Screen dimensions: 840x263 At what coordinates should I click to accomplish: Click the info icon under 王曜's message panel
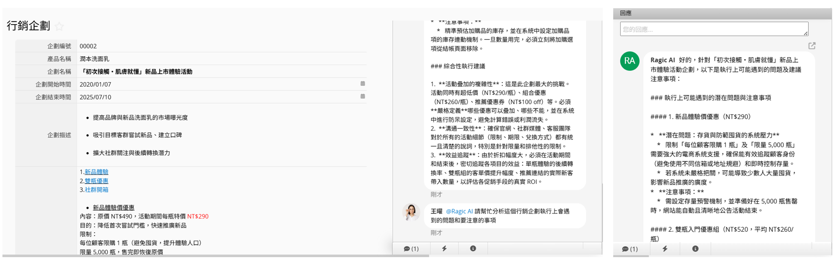pyautogui.click(x=473, y=248)
